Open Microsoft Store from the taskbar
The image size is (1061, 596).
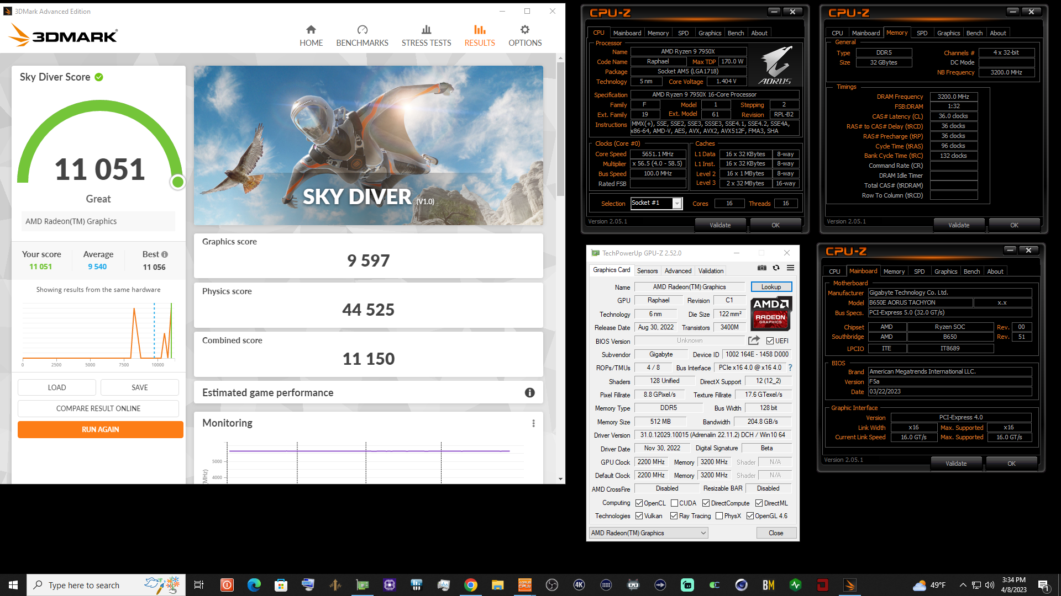click(x=281, y=585)
